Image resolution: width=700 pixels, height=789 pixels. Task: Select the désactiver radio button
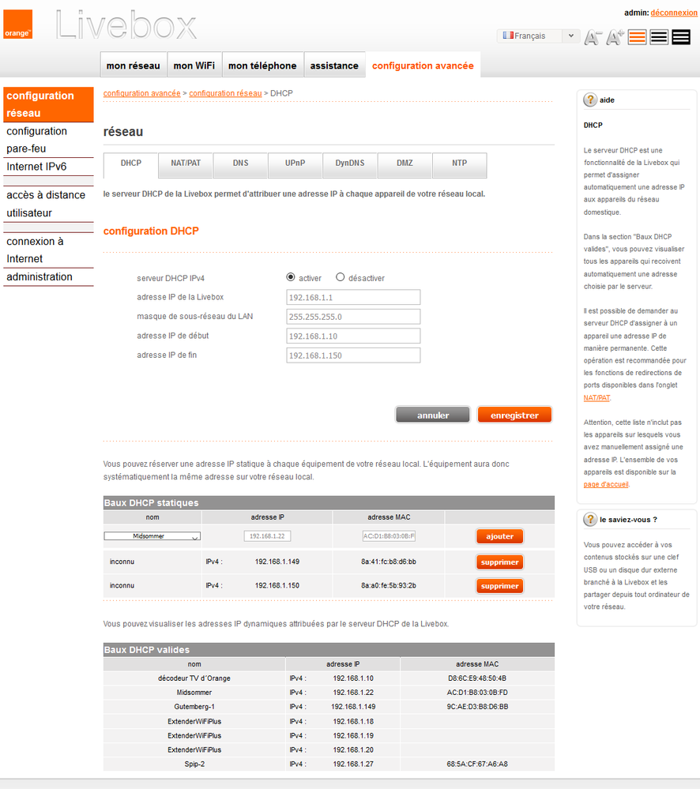(341, 277)
